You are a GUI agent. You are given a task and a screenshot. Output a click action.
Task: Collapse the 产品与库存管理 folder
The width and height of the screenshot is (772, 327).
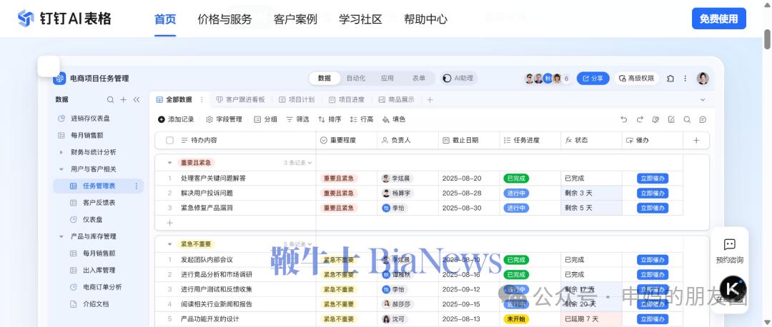click(x=61, y=236)
